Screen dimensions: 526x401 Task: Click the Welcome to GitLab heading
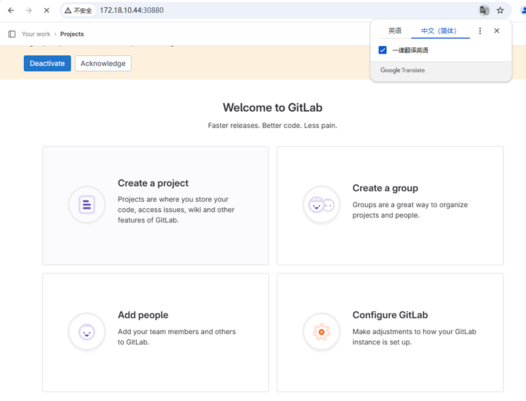(x=272, y=108)
